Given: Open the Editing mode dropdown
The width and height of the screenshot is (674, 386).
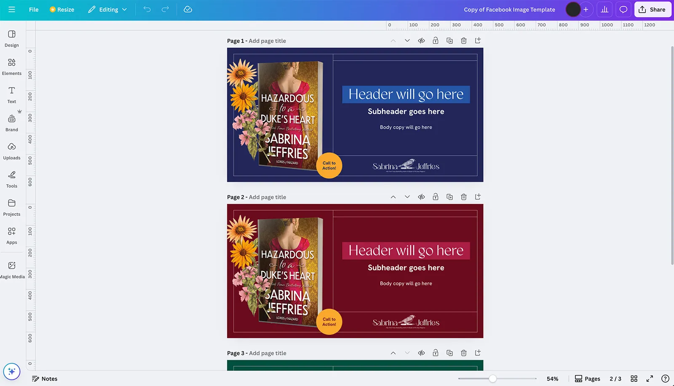Looking at the screenshot, I should pos(107,9).
